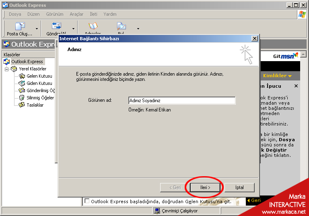
Task: Click the Posta Oluştur toolbar icon
Action: point(20,27)
